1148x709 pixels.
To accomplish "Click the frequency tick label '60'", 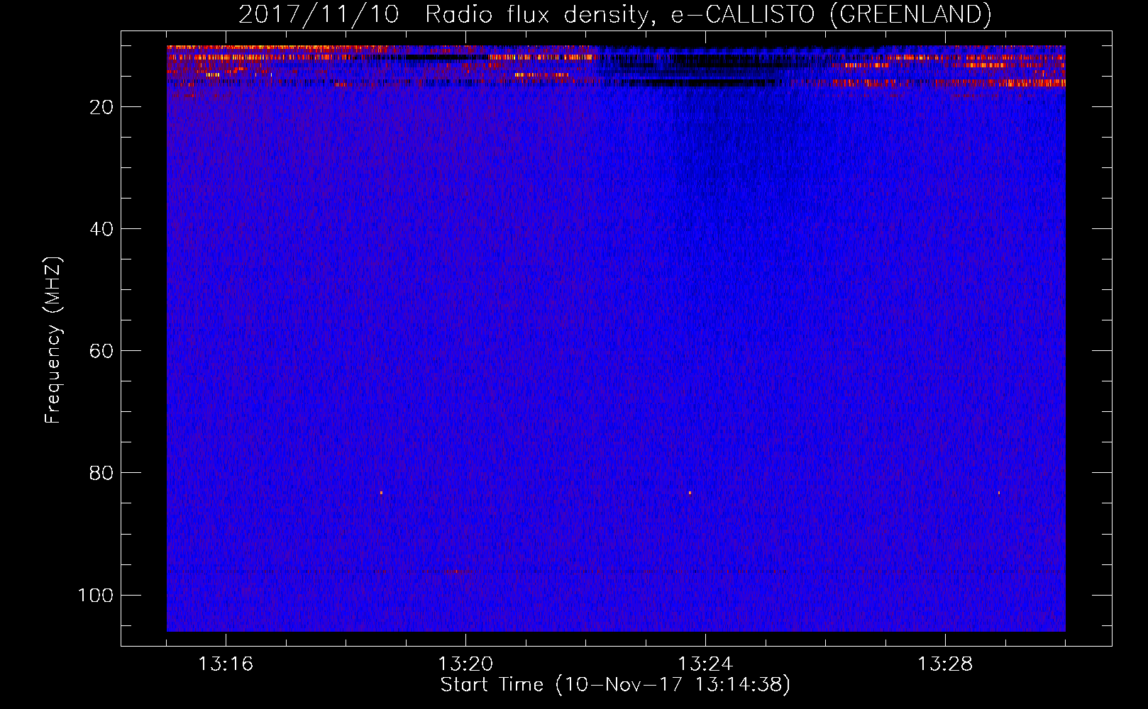I will [102, 351].
